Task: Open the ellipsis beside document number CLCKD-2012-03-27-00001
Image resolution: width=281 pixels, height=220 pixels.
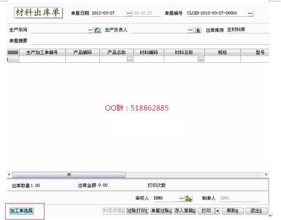Action: [x=250, y=13]
